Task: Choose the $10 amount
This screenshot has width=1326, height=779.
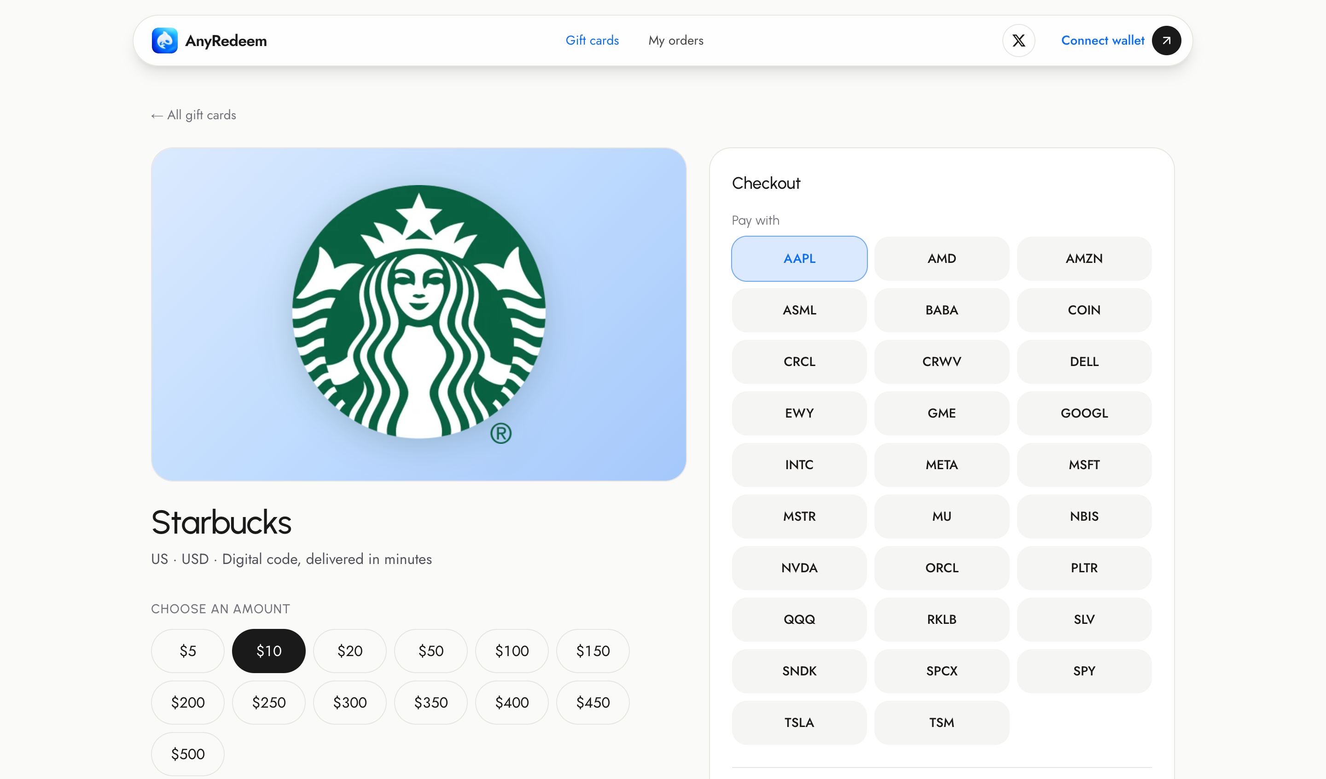Action: pos(269,651)
